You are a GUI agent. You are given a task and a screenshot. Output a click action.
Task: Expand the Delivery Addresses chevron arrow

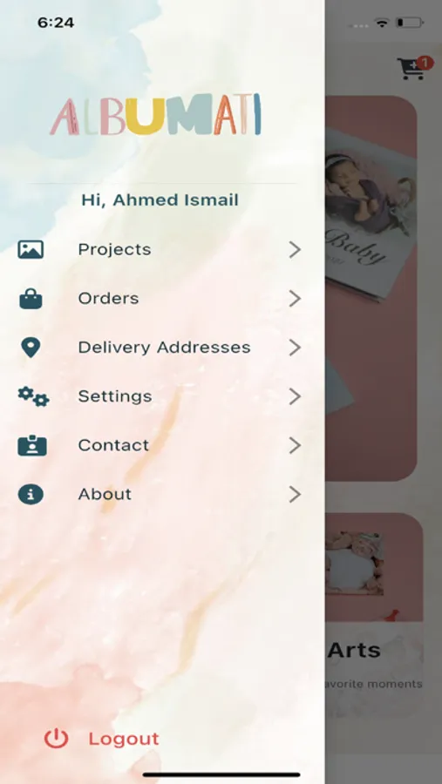tap(295, 348)
